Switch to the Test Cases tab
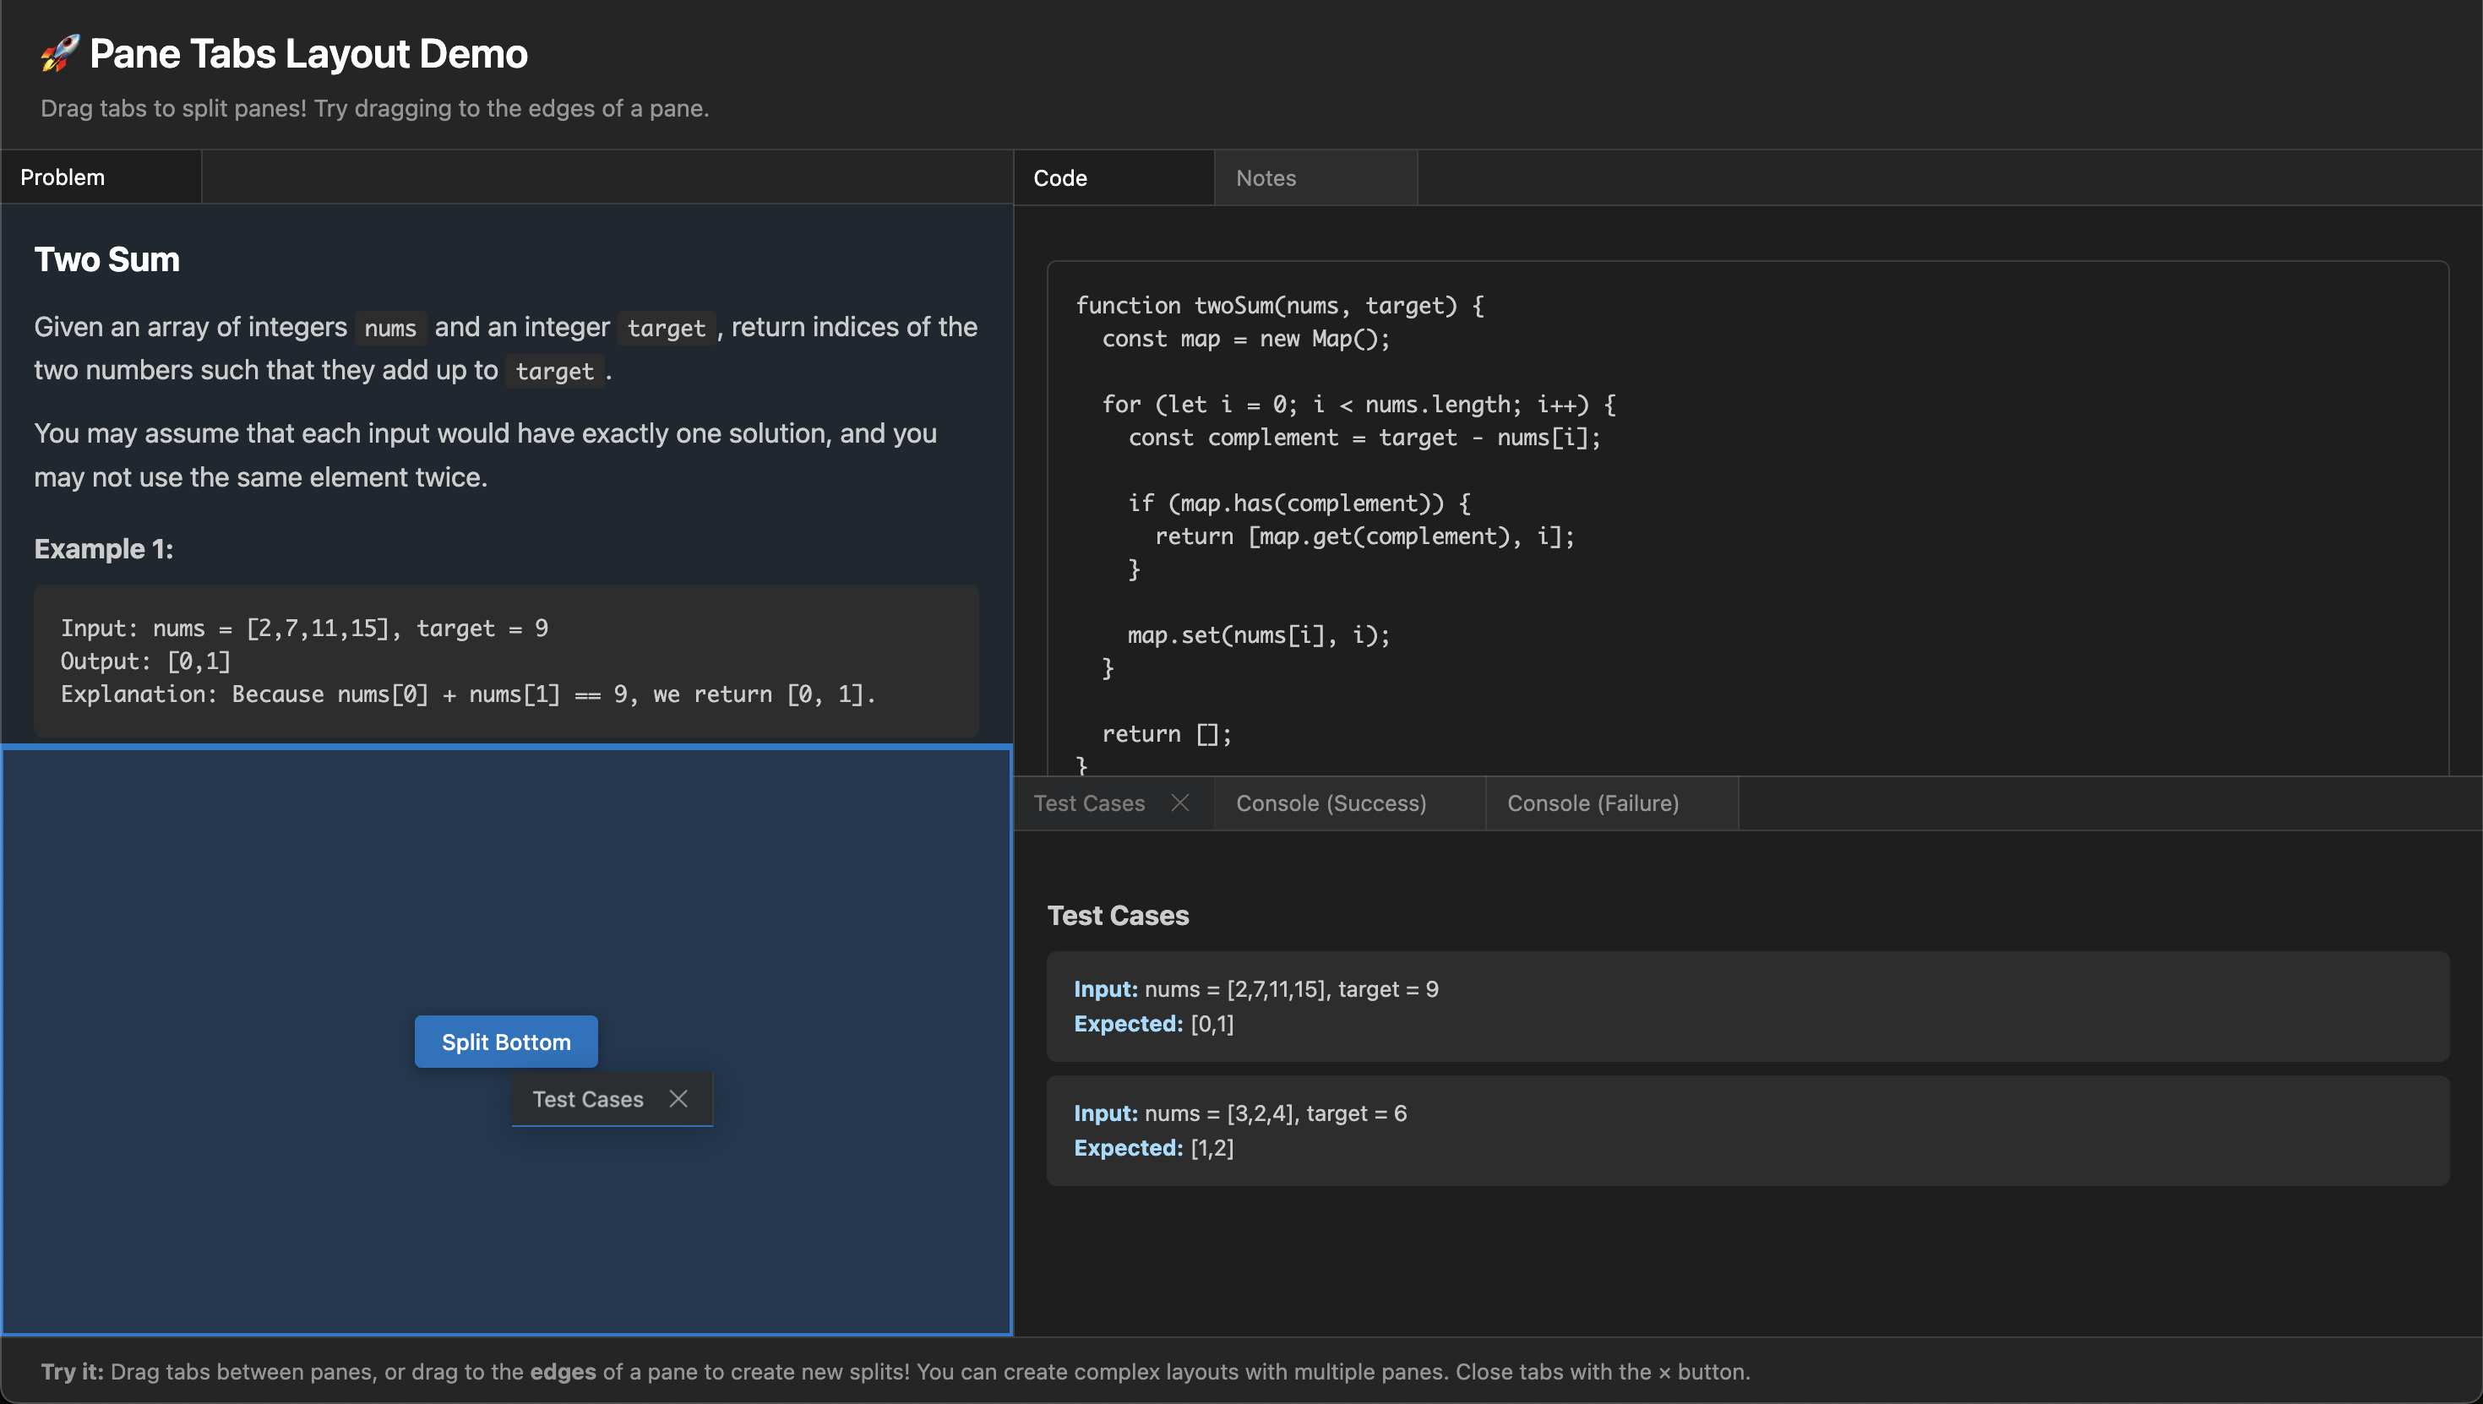 click(1089, 803)
